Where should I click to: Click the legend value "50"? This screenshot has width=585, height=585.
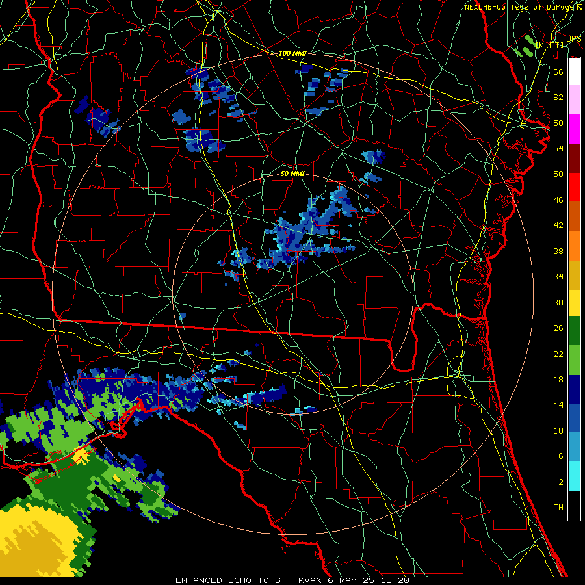[558, 174]
